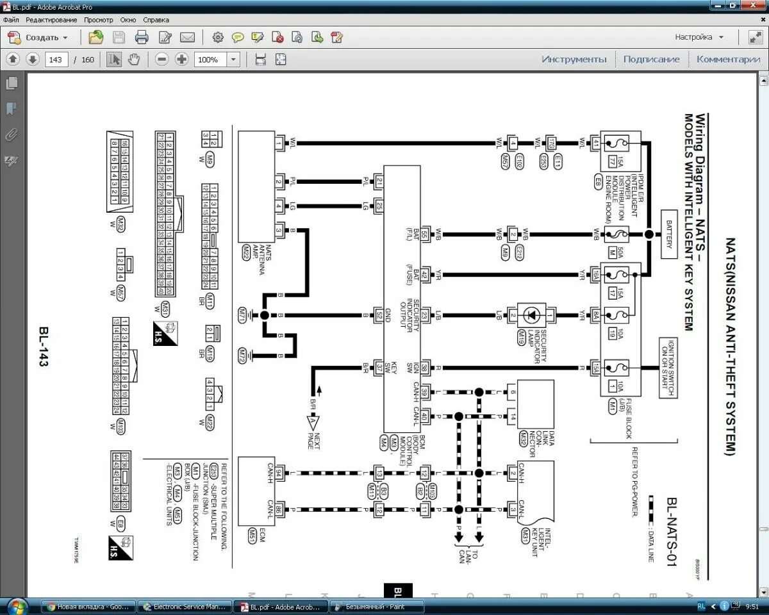The width and height of the screenshot is (769, 615).
Task: Click the edit text page icon
Action: point(165,37)
